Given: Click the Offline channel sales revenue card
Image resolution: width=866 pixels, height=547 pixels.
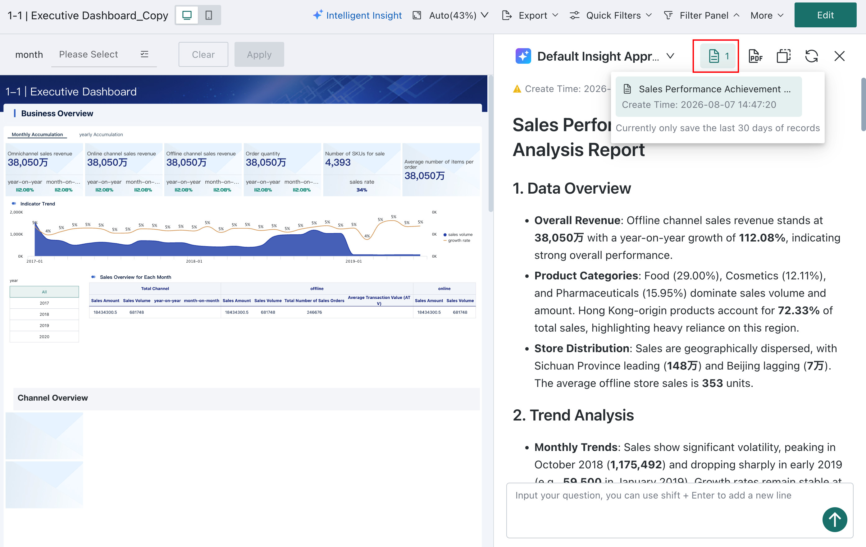Looking at the screenshot, I should point(203,169).
